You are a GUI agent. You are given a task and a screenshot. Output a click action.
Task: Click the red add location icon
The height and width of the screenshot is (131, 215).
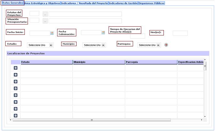pyautogui.click(x=166, y=45)
